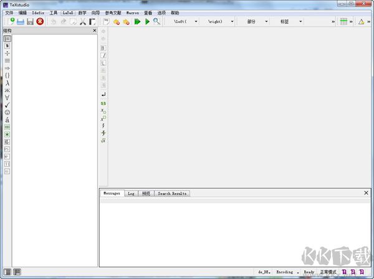Screen dimensions: 374x279
Task: Click the single green Compile arrow
Action: coord(147,22)
